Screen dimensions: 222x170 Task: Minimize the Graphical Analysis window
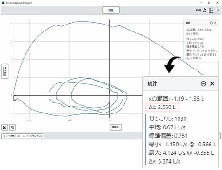coord(201,3)
